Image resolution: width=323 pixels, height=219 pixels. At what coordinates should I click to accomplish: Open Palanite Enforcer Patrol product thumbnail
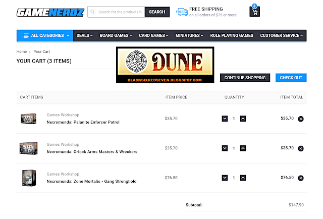29,119
